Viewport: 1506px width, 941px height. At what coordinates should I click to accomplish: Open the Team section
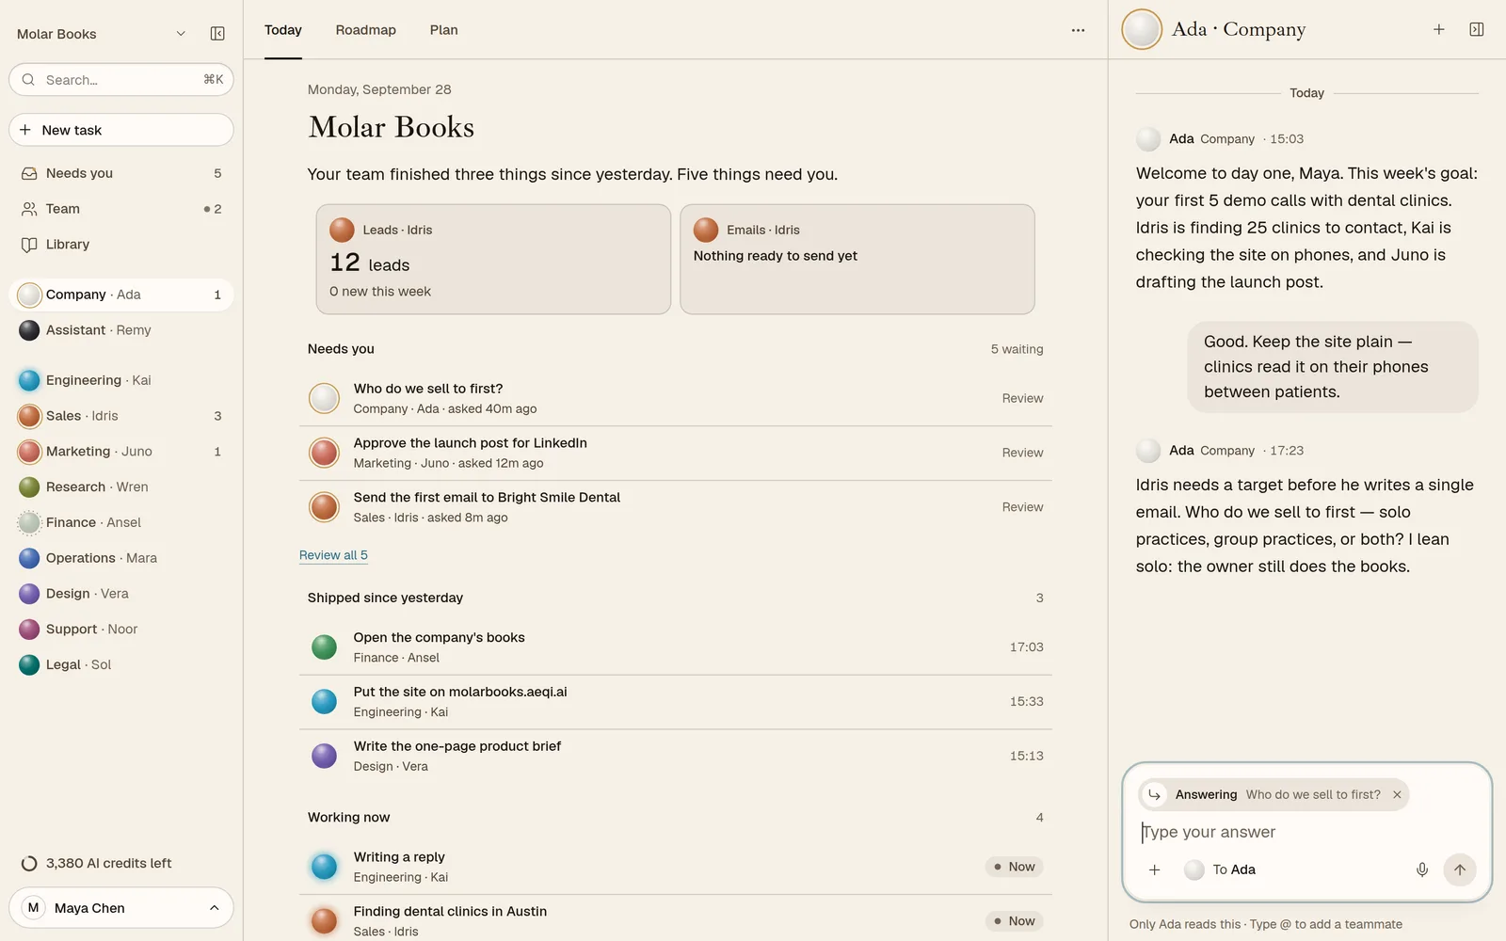(121, 209)
